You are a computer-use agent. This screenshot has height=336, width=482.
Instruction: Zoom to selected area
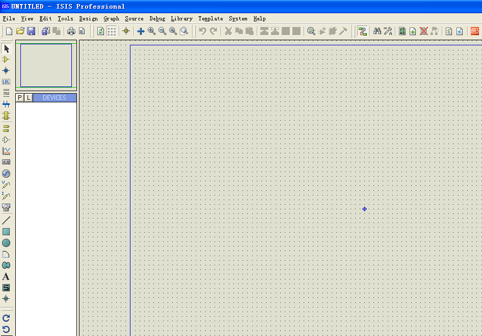[x=184, y=31]
